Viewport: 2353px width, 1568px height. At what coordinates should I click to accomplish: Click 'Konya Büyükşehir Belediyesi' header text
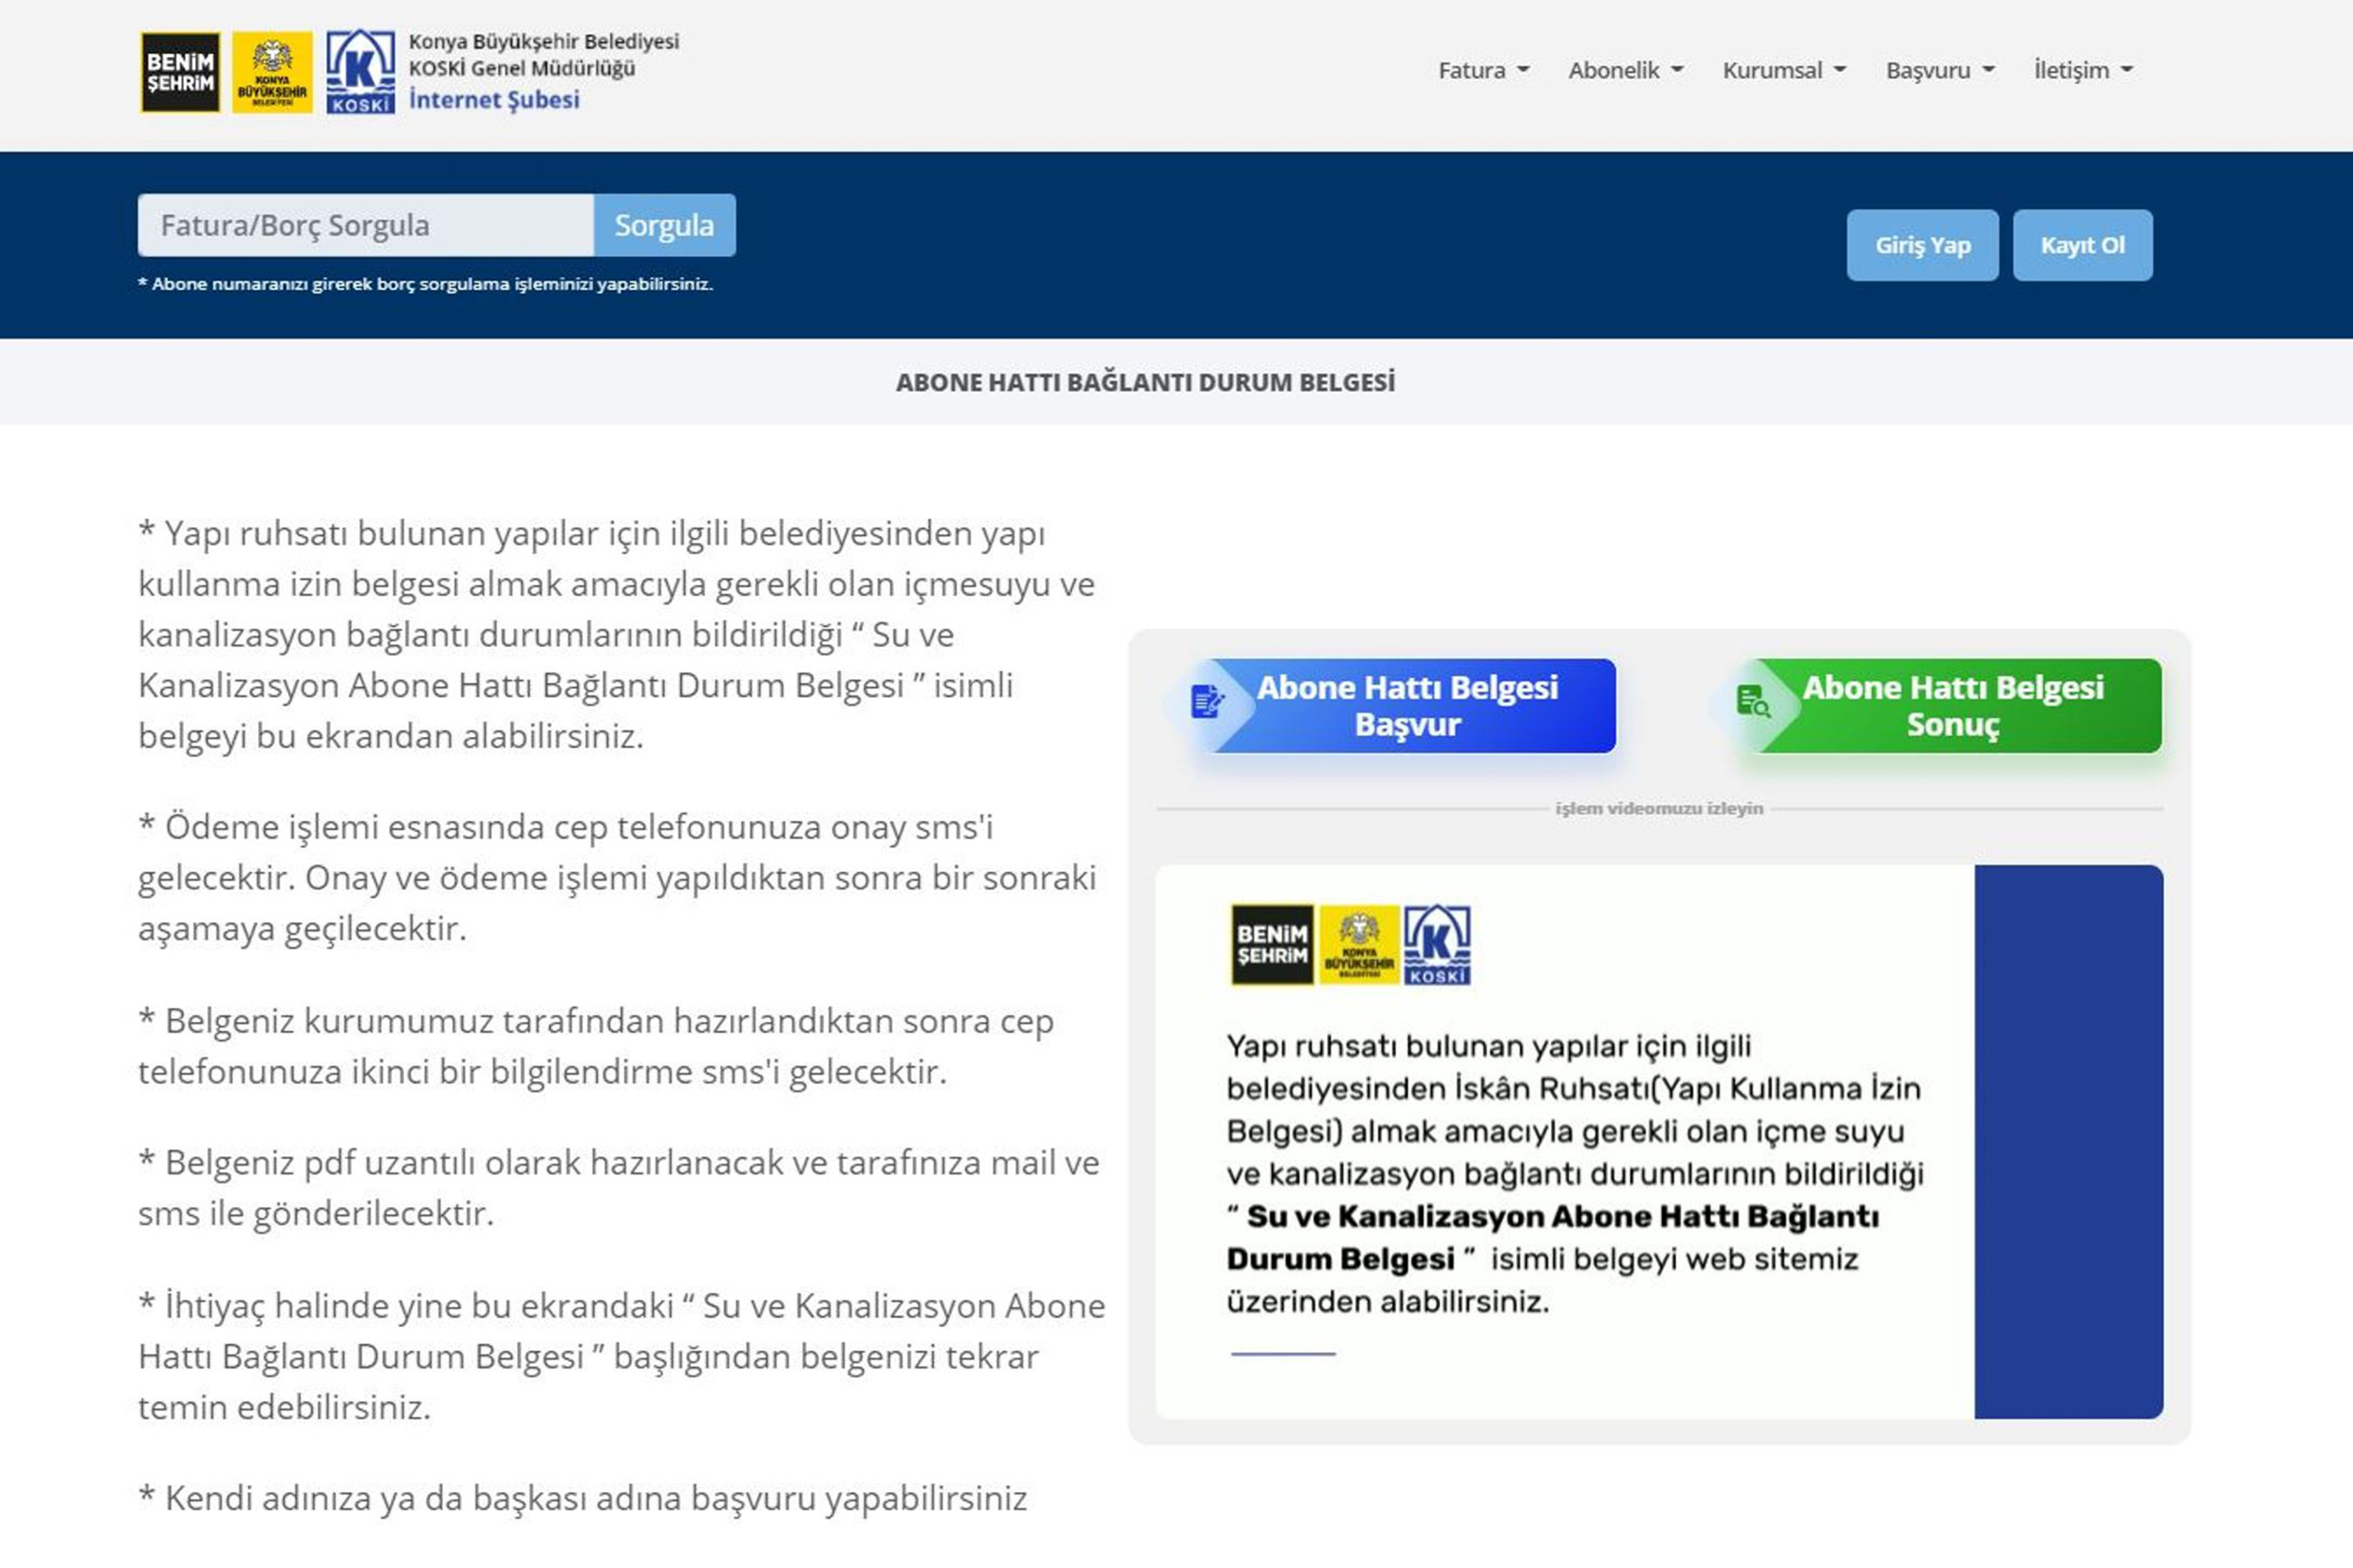coord(544,42)
